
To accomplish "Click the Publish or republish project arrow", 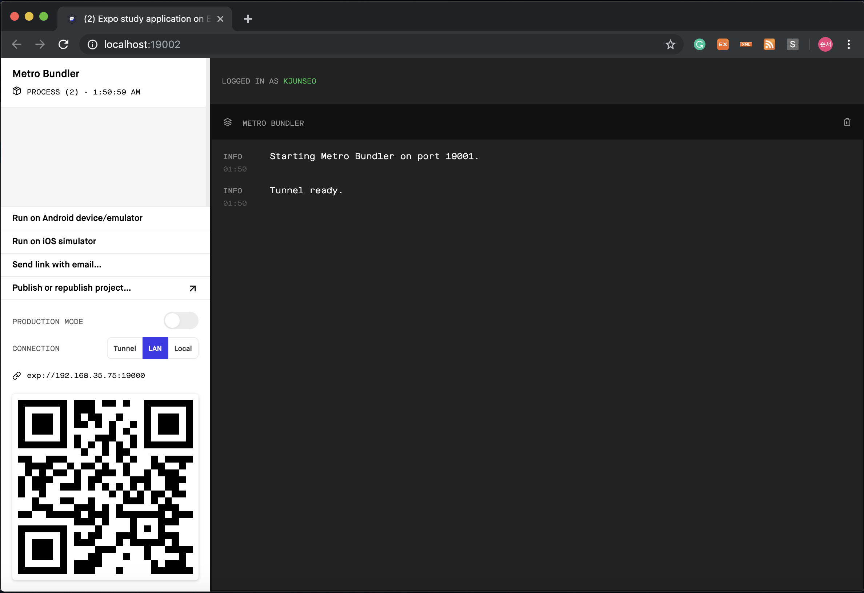I will coord(193,288).
